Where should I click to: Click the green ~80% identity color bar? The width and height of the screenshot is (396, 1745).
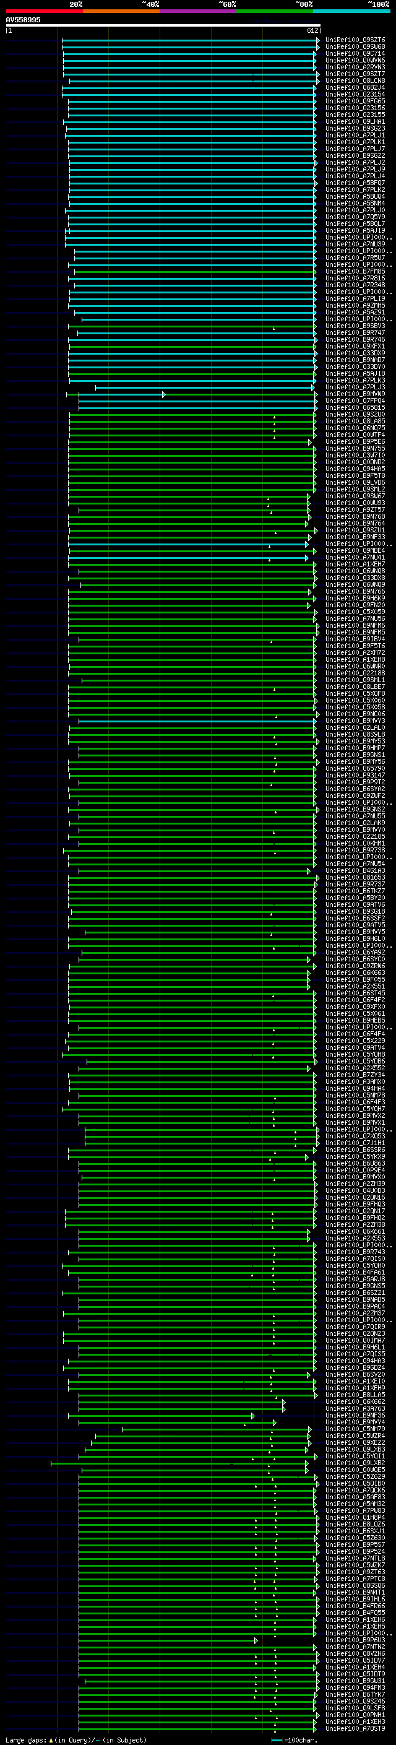(x=275, y=11)
